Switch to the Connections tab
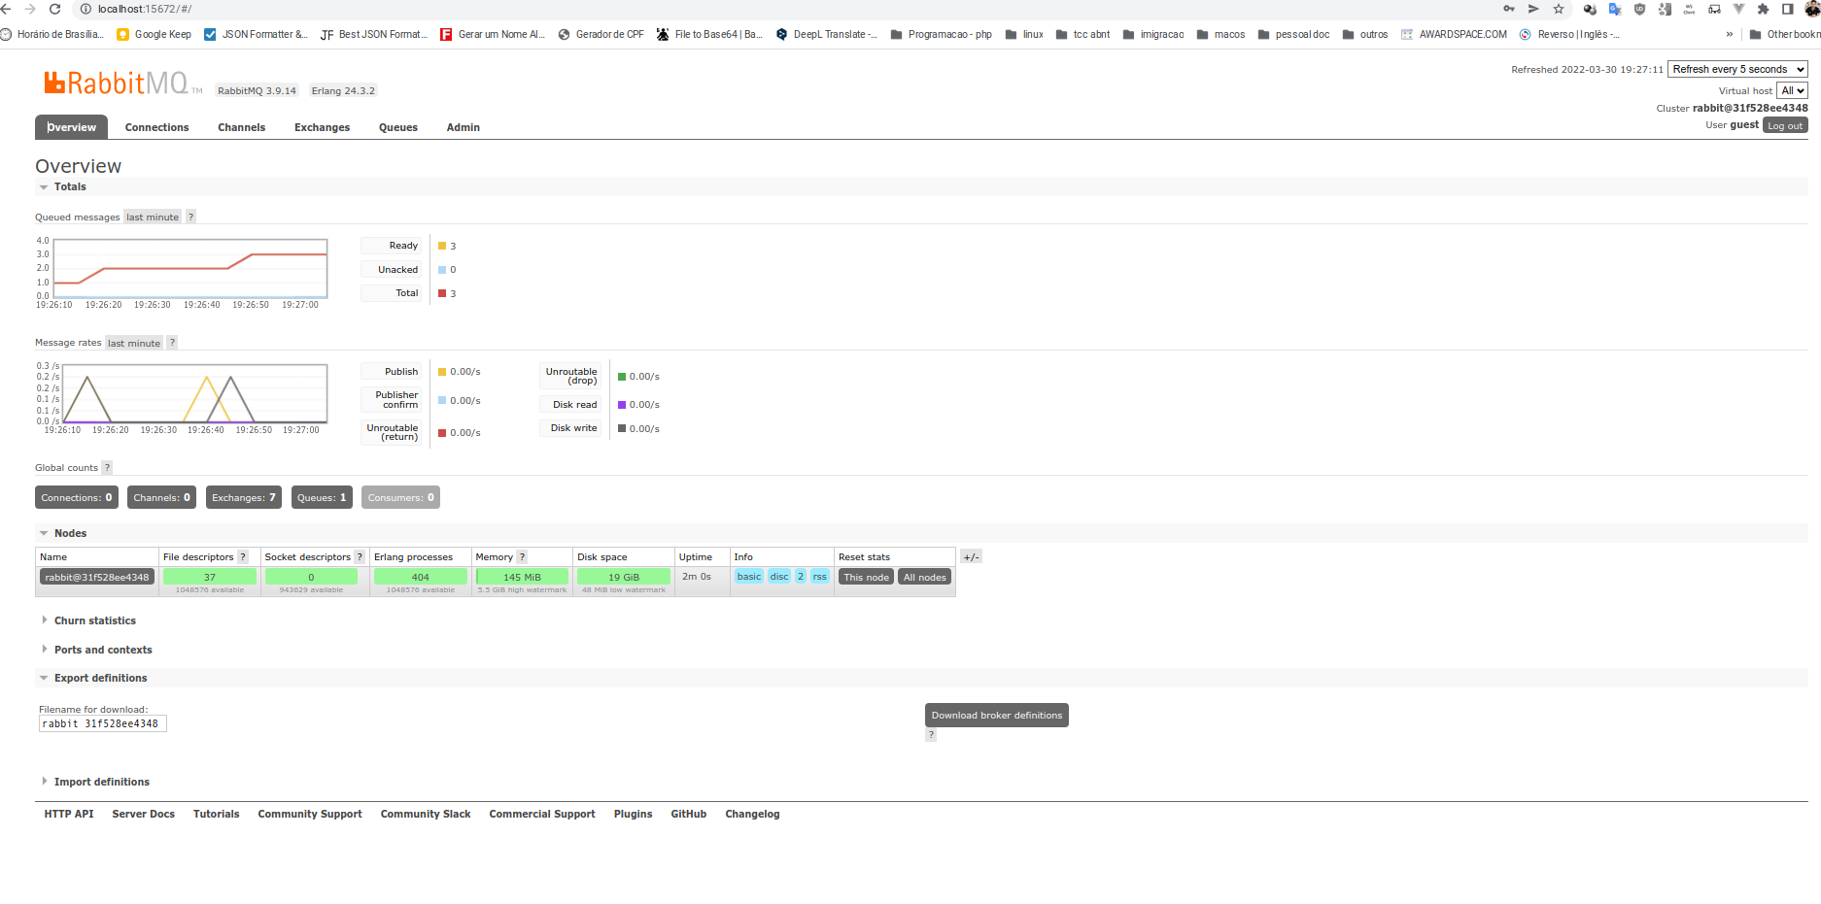This screenshot has width=1821, height=904. (156, 127)
